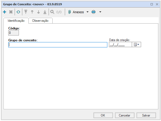The image size is (161, 121).
Task: Click the Data de criação date field
Action: pos(120,45)
